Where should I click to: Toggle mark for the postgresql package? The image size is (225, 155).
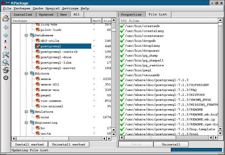94,46
